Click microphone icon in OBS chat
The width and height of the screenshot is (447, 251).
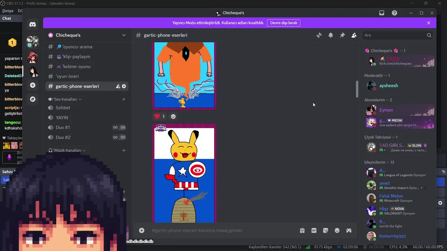click(9, 157)
